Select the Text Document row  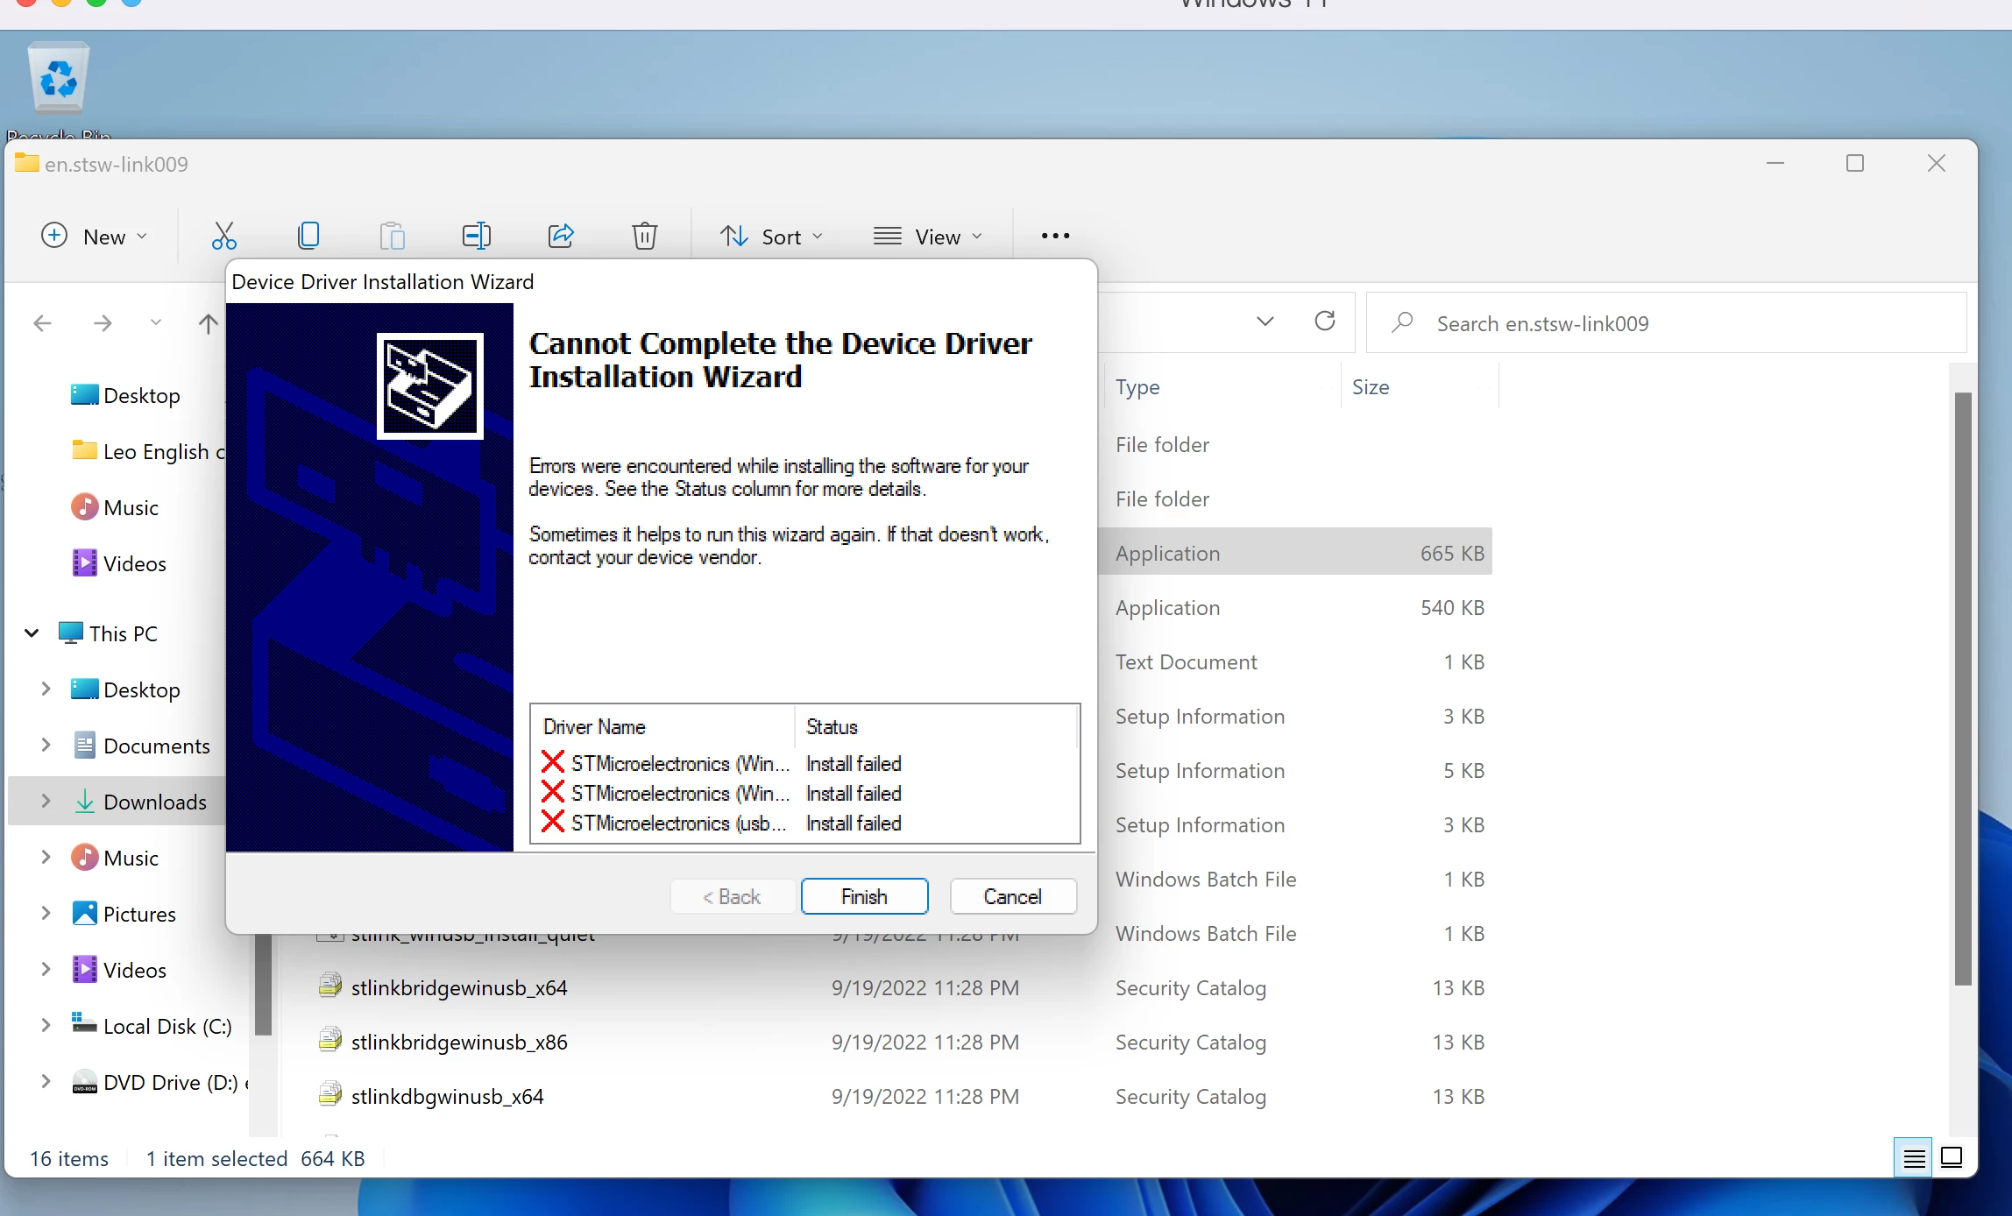[x=1295, y=661]
